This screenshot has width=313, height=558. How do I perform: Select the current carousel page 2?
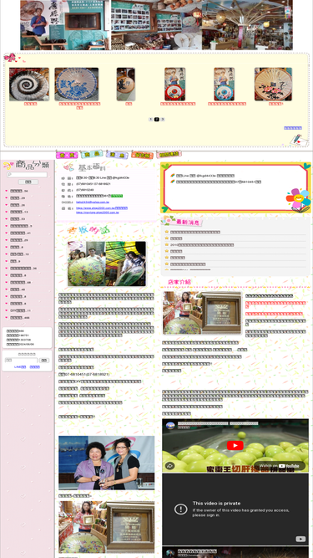click(x=157, y=120)
